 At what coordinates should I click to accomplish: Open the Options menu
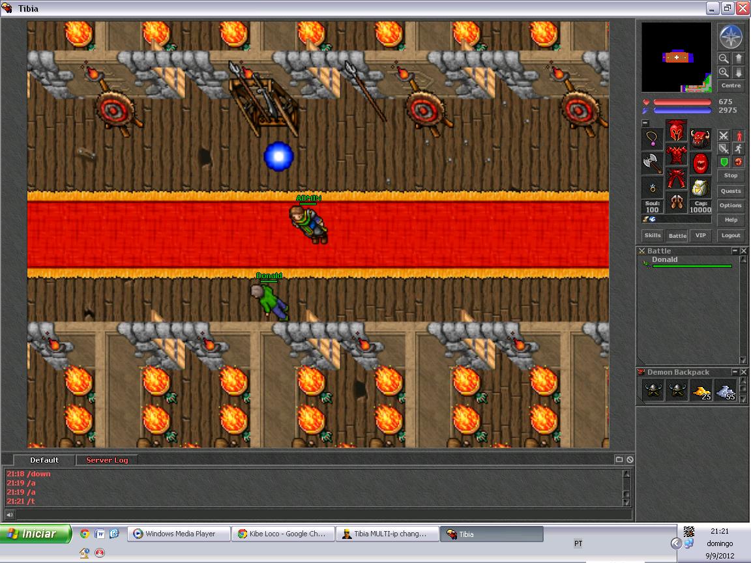click(x=731, y=205)
